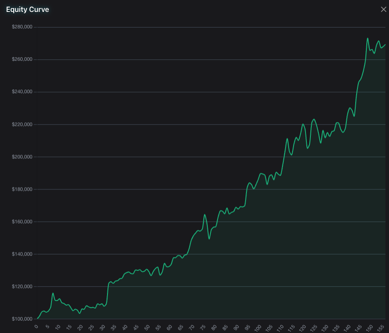Click the x-axis label 95
This screenshot has height=333, width=389.
coord(247,327)
